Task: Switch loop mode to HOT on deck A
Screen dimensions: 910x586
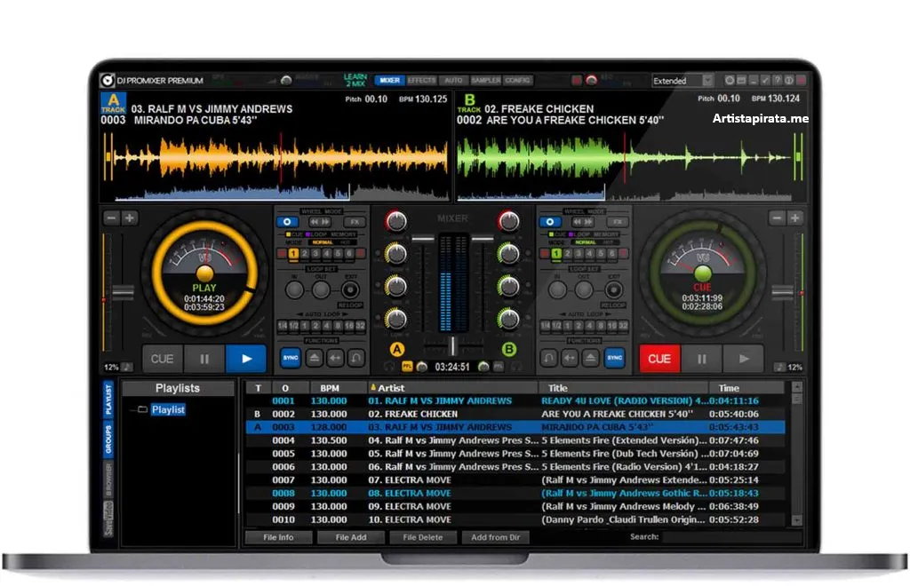Action: tap(347, 242)
